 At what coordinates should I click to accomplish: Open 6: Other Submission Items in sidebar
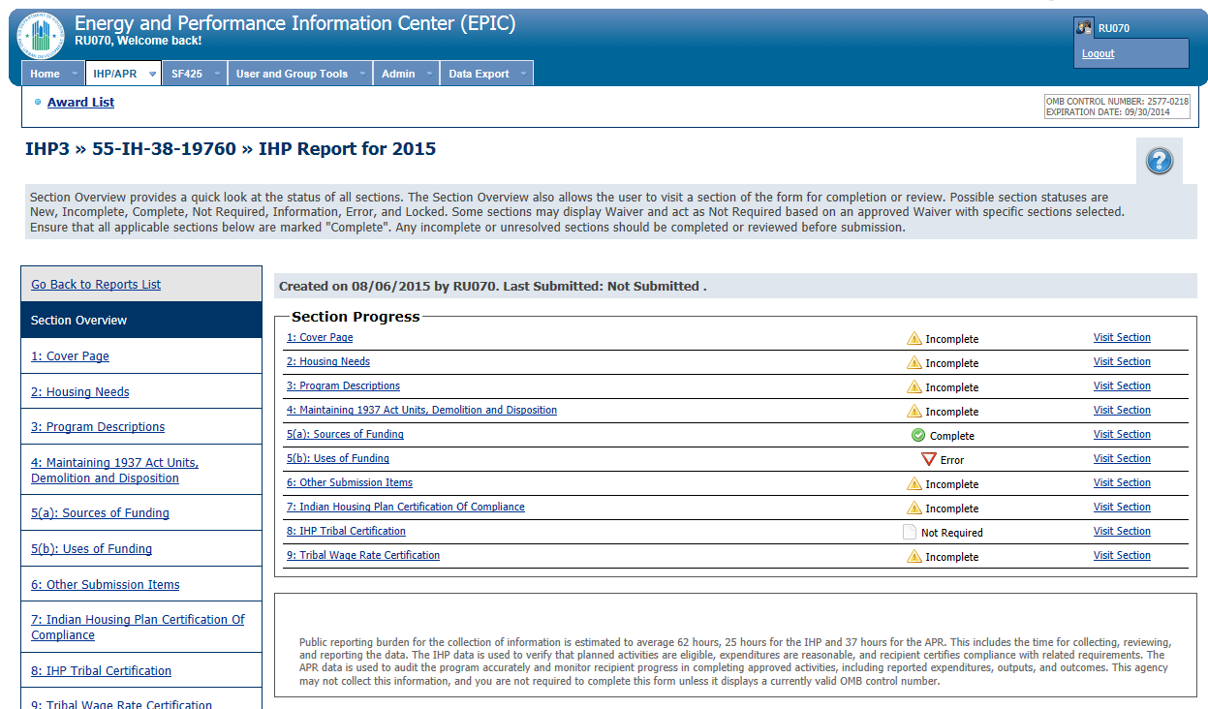click(105, 585)
